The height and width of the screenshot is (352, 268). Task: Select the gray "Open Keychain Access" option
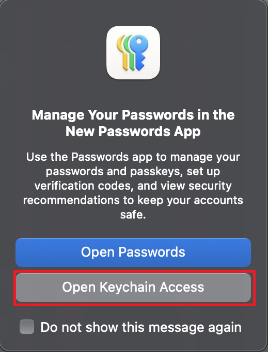133,288
